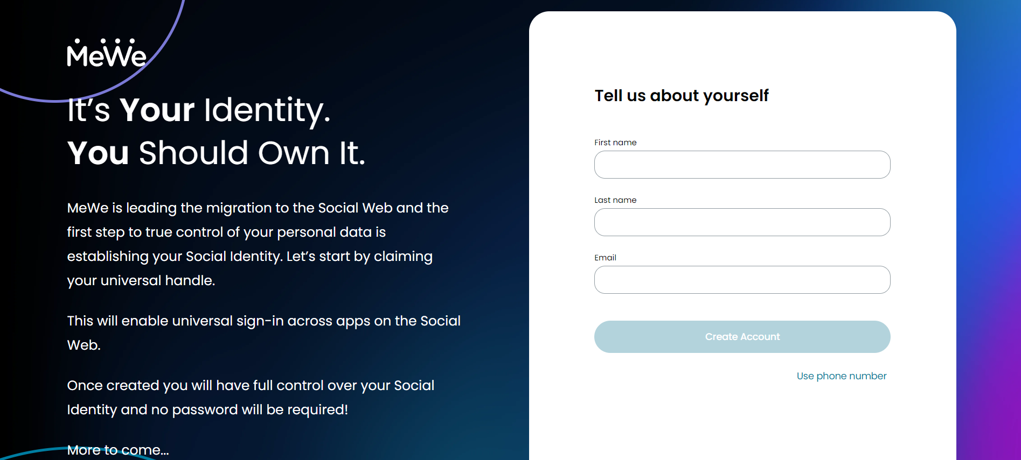Viewport: 1021px width, 460px height.
Task: Click paragraph about leading the Social Web migration
Action: [258, 244]
